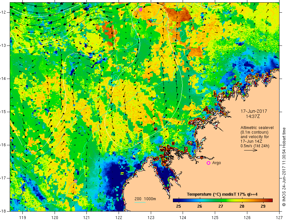
Task: Click the 'Temperature (°C) modisT 17% ql>=4' title
Action: tap(222, 194)
